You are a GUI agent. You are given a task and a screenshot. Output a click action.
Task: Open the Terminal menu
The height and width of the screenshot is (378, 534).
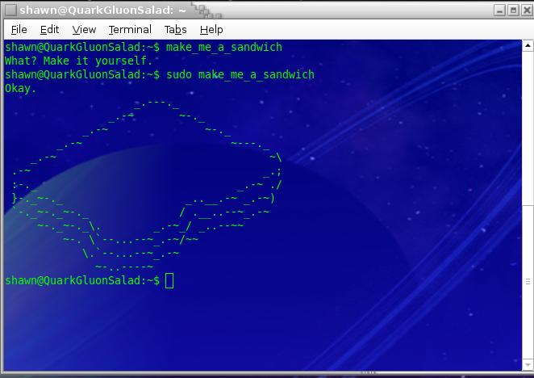pos(130,29)
